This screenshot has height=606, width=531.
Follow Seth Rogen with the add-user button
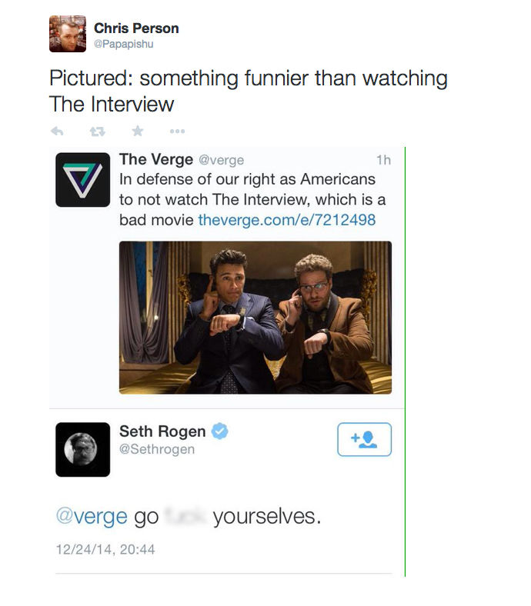click(364, 439)
